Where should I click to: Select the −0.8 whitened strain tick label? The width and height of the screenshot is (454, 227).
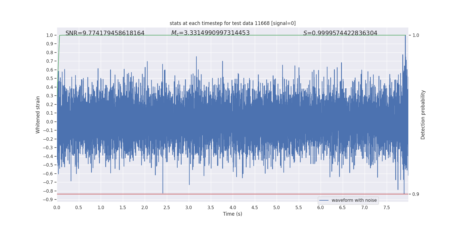click(x=48, y=191)
